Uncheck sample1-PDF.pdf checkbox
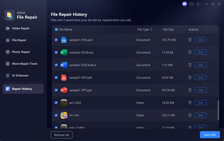 click(56, 77)
